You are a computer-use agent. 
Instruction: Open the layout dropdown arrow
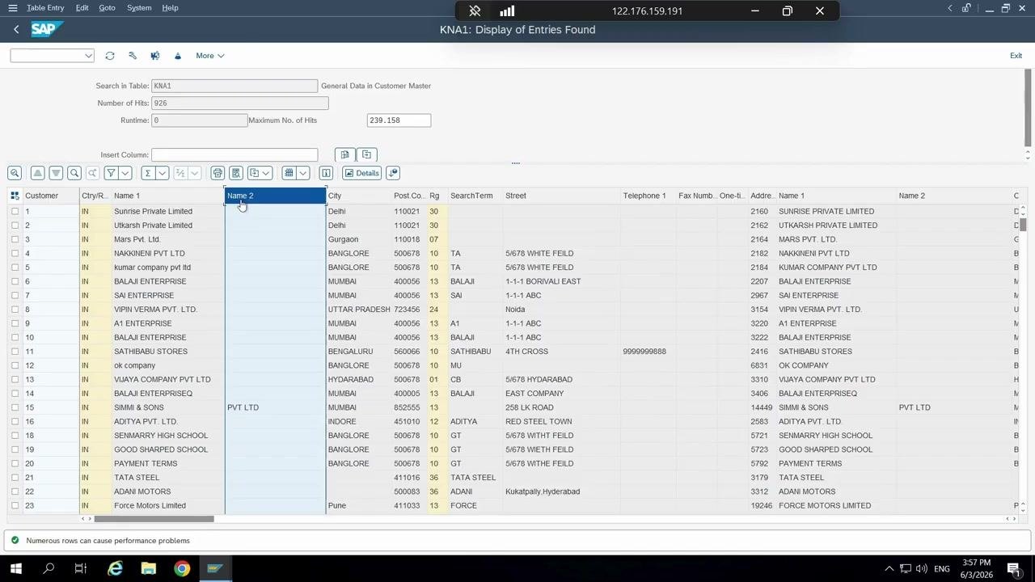coord(303,173)
